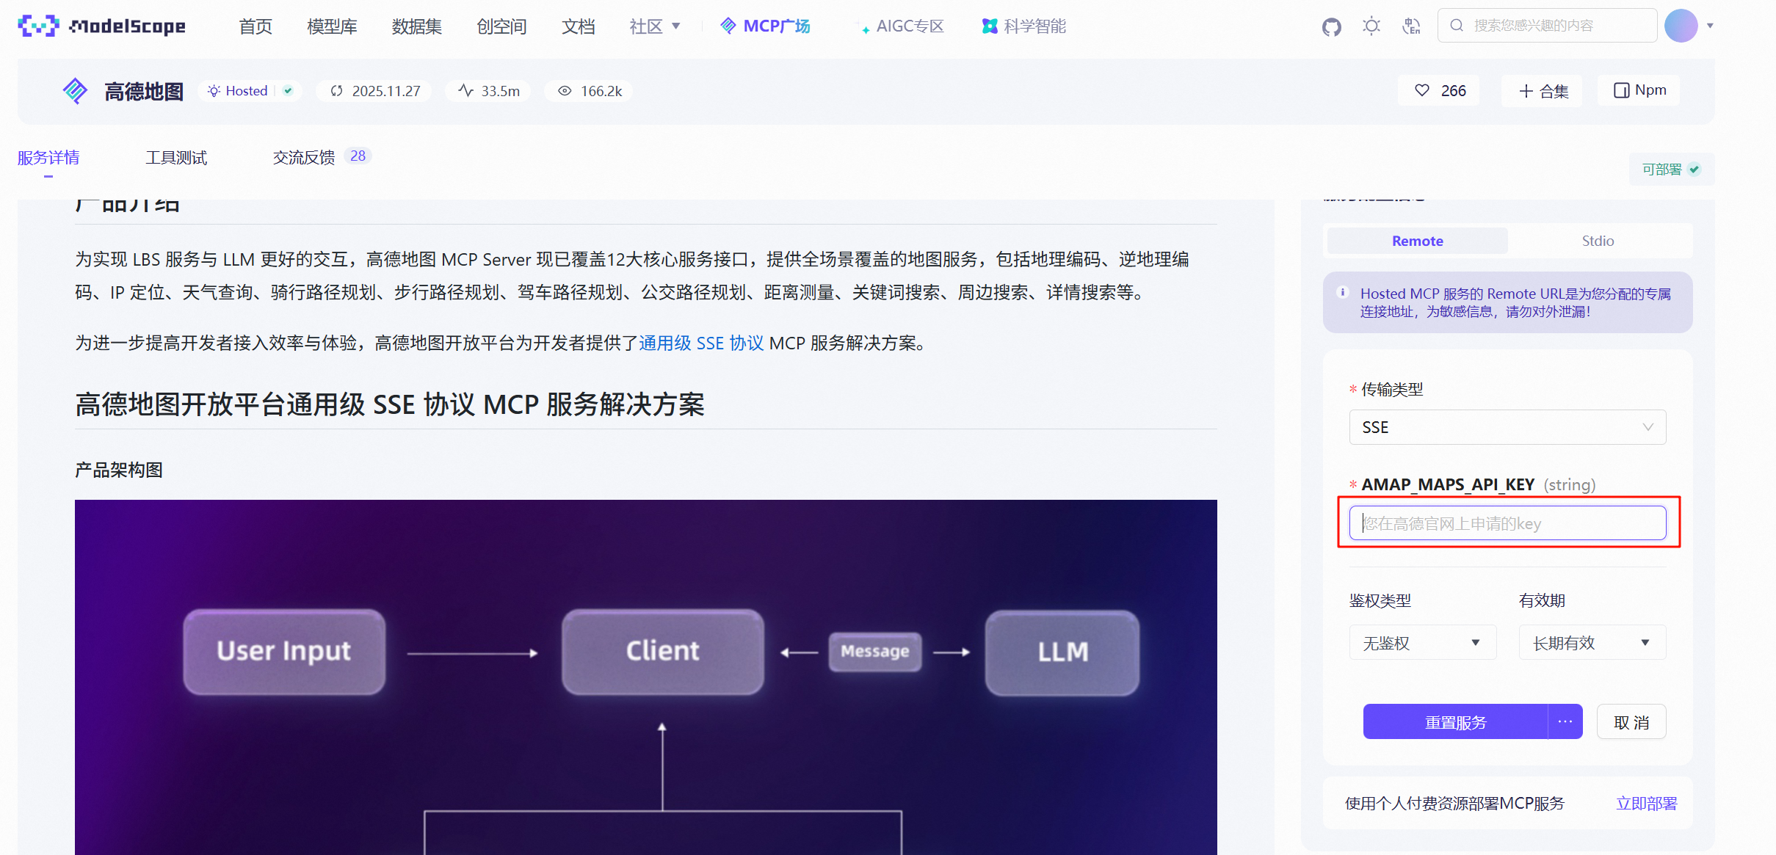Focus the AMAP_MAPS_API_KEY input field
Screen dimensions: 1776x855
pos(1507,523)
